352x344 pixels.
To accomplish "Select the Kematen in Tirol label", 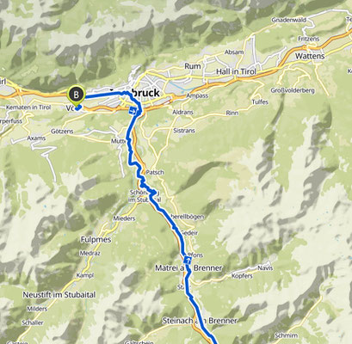I will point(28,107).
